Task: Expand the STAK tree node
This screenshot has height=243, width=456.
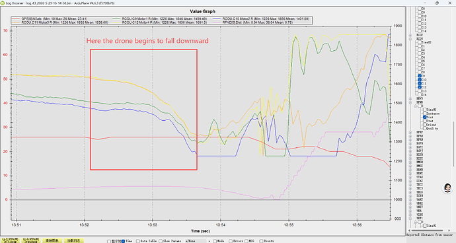Action: [410, 177]
